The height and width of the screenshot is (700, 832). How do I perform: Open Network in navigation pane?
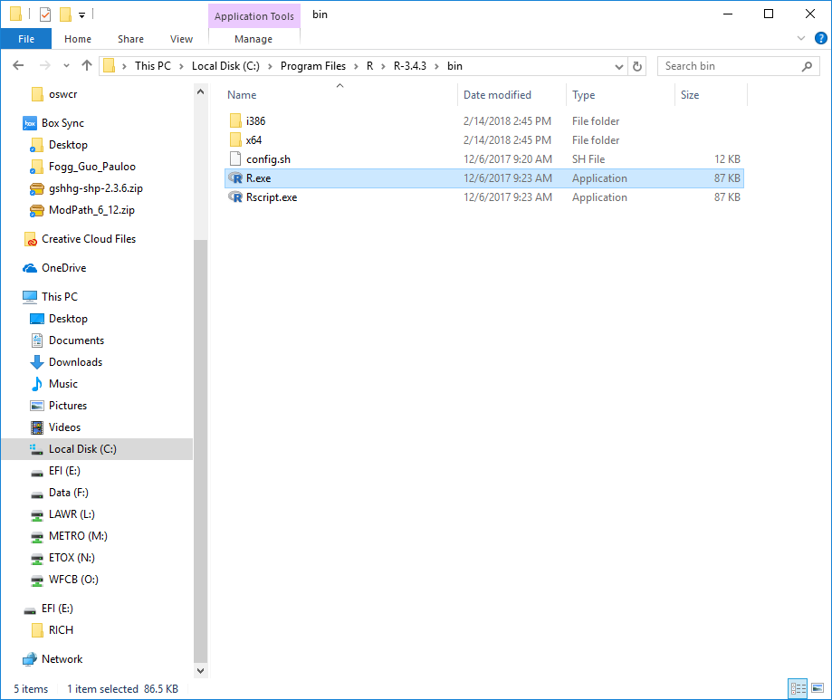(x=53, y=659)
